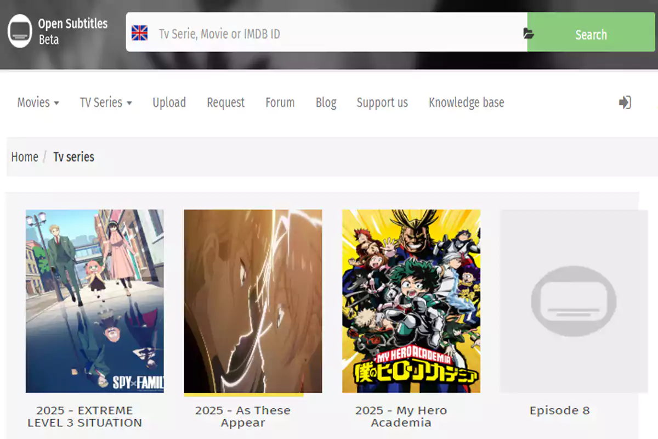Click the login arrow icon

point(625,102)
